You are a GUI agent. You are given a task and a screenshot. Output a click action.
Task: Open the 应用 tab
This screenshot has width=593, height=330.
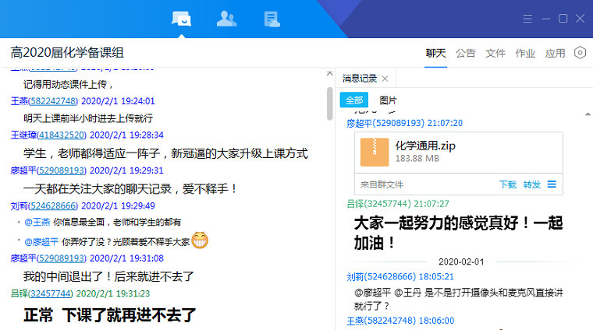[x=555, y=53]
